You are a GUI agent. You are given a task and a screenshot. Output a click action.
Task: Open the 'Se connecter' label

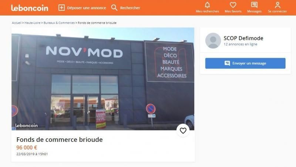click(277, 11)
